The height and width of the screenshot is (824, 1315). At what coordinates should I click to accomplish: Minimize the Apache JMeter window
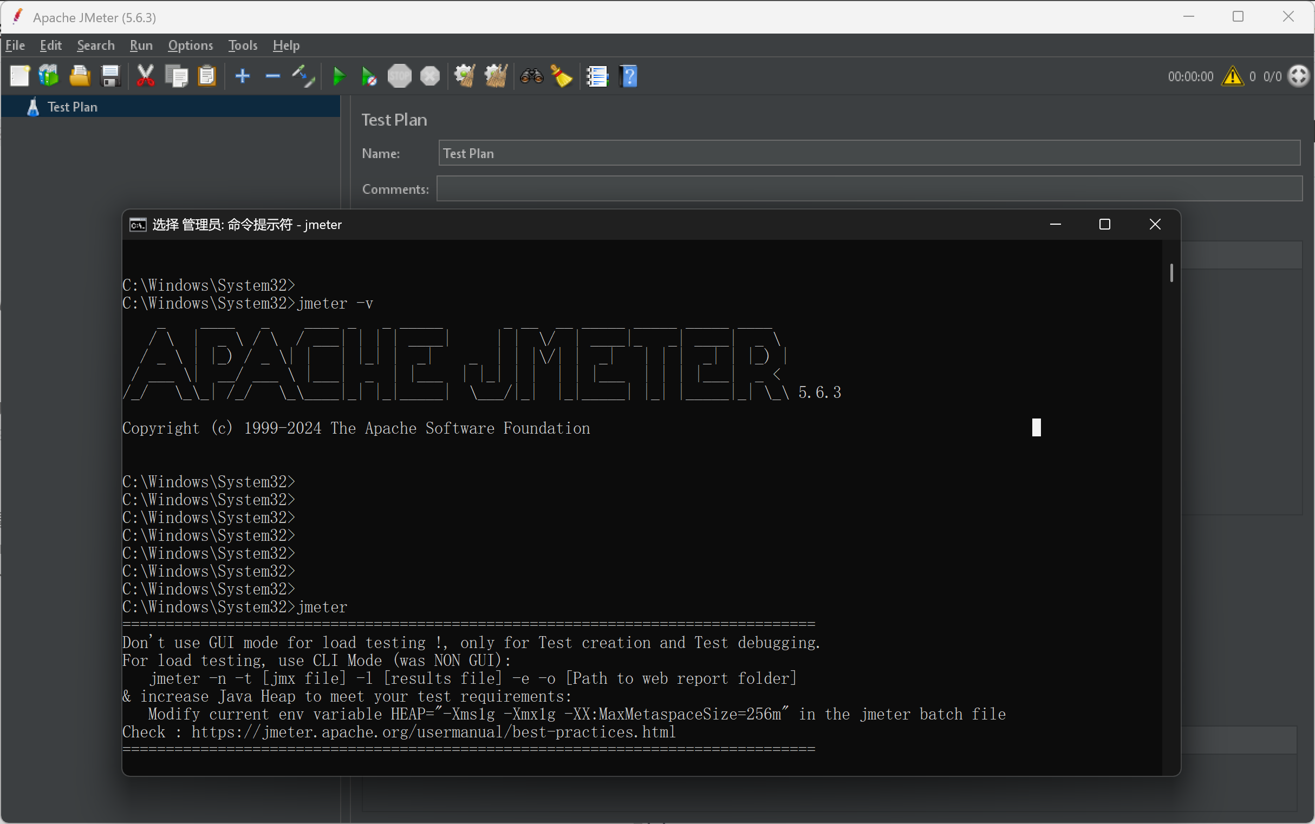pos(1188,17)
